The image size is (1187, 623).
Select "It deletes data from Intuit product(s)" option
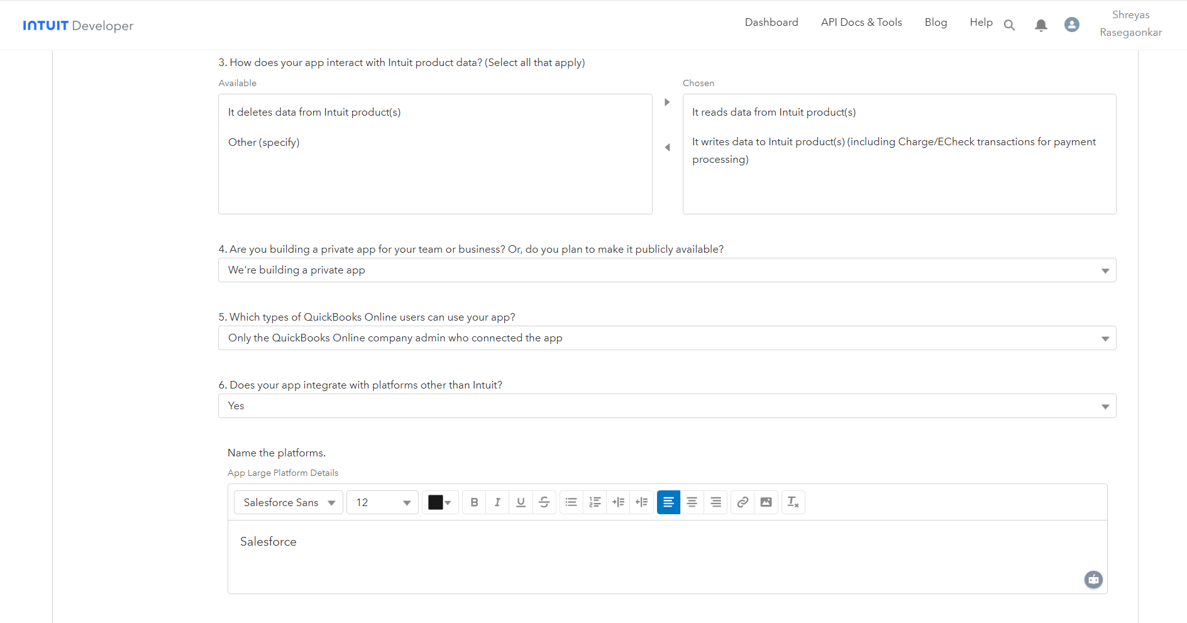coord(314,113)
